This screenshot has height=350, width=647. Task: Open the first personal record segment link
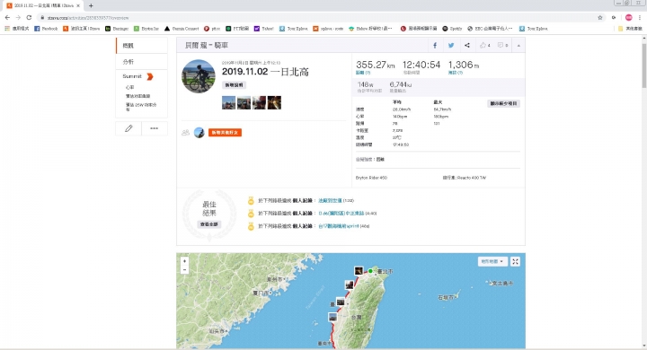click(330, 200)
